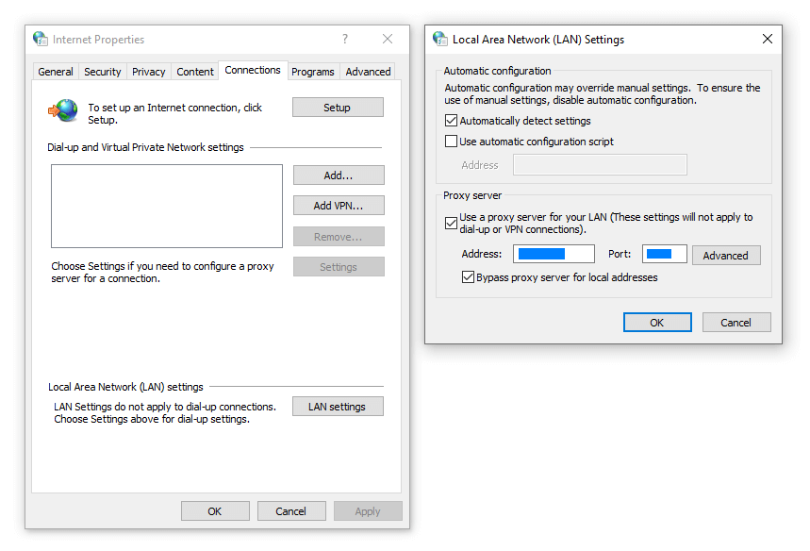
Task: Click the 'Proxy server' group label
Action: coord(472,195)
